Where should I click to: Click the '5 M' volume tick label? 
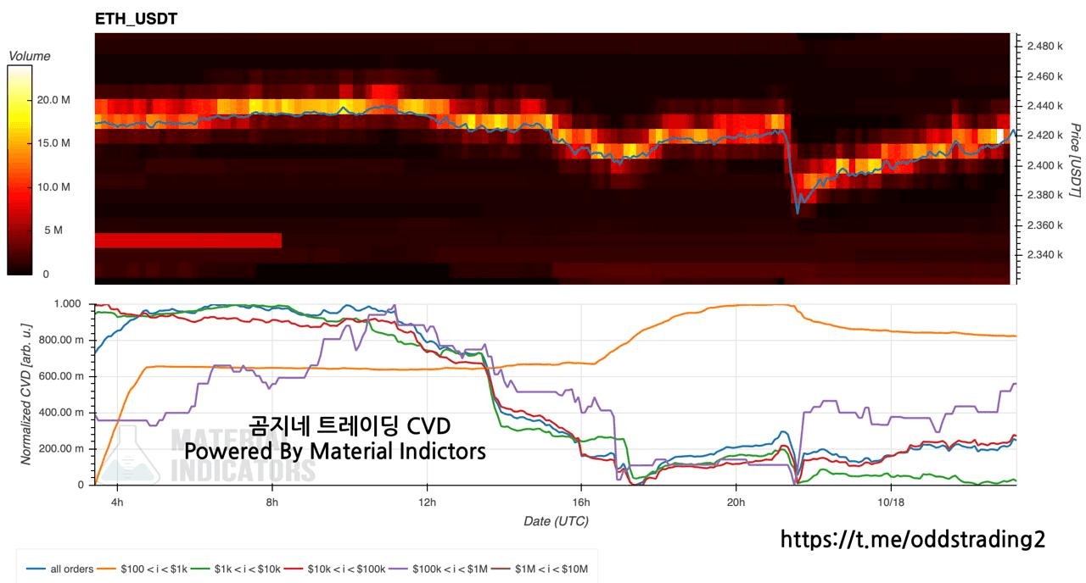[53, 230]
